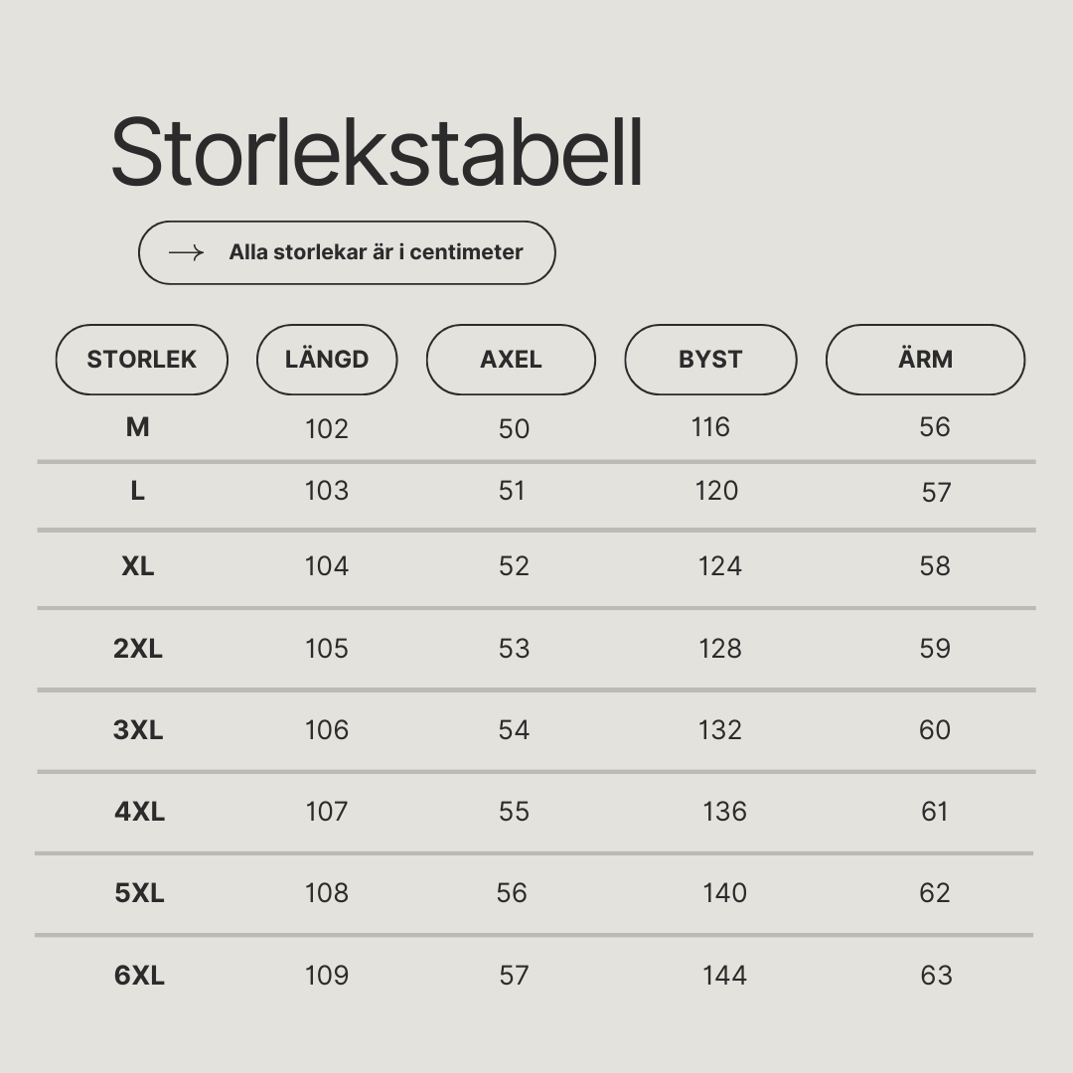
Task: Click the BYST column header
Action: click(x=711, y=360)
